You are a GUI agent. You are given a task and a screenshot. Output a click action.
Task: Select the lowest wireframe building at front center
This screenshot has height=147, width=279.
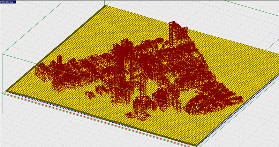tap(138, 116)
